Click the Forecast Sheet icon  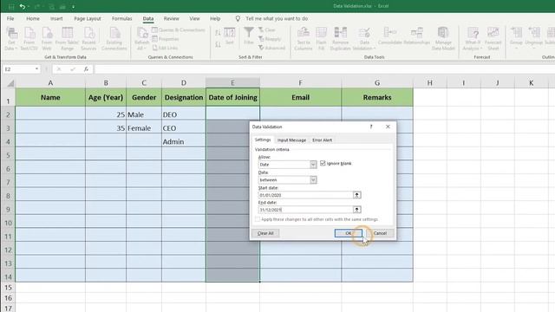tap(493, 38)
